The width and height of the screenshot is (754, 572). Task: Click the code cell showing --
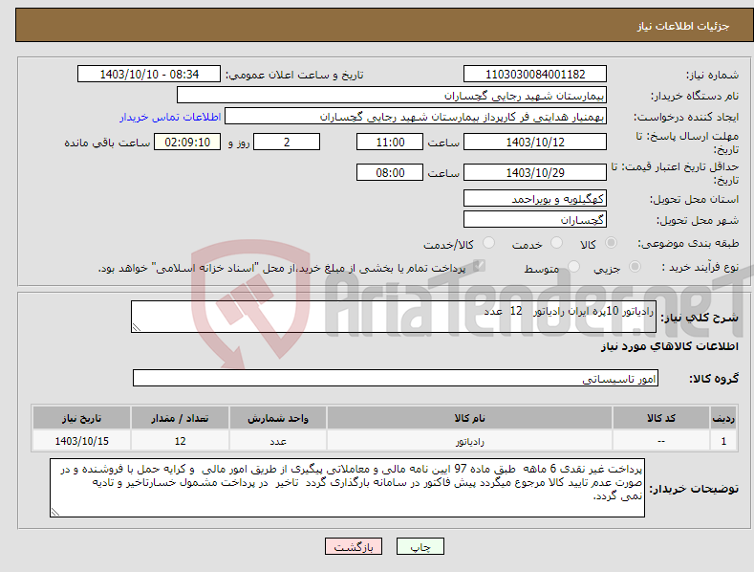click(661, 441)
